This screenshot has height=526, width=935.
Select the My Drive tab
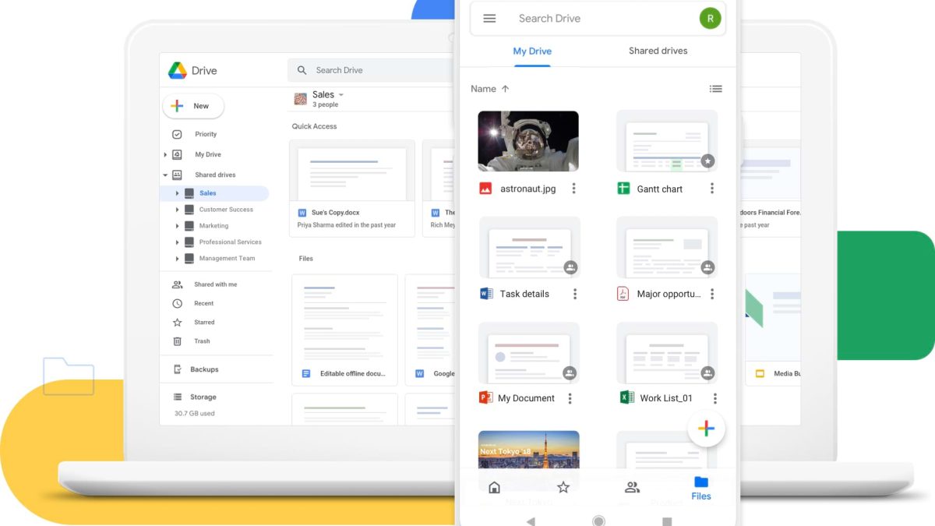(532, 51)
